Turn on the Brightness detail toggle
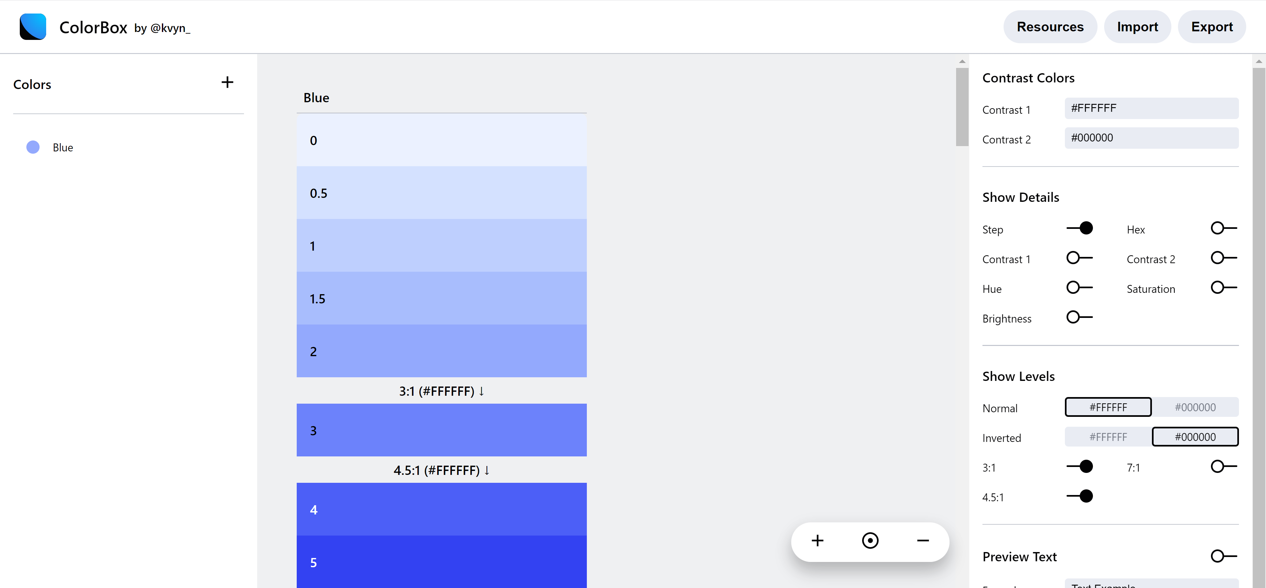Viewport: 1266px width, 588px height. click(x=1080, y=318)
